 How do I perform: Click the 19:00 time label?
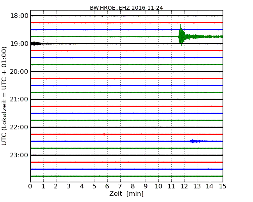(19, 44)
